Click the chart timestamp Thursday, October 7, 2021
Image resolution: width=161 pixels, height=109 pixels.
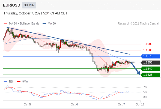coord(35,13)
